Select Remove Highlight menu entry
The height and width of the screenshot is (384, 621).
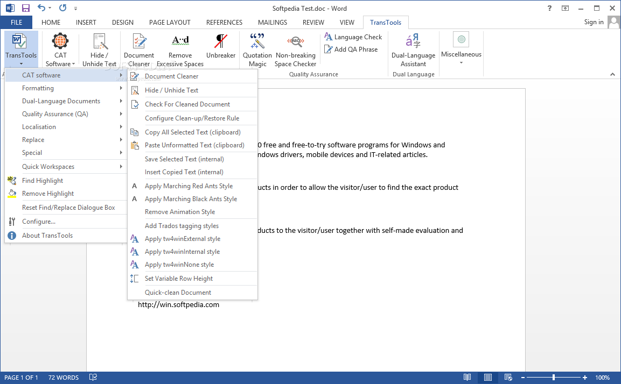coord(66,194)
